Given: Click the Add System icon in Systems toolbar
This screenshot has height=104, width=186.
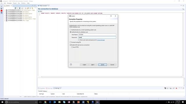Looking at the screenshot, I should pos(15,8).
